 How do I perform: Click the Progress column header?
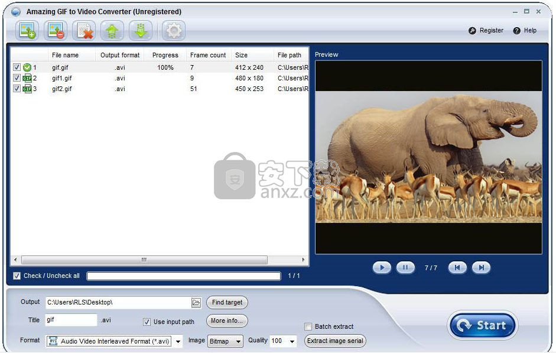click(165, 55)
